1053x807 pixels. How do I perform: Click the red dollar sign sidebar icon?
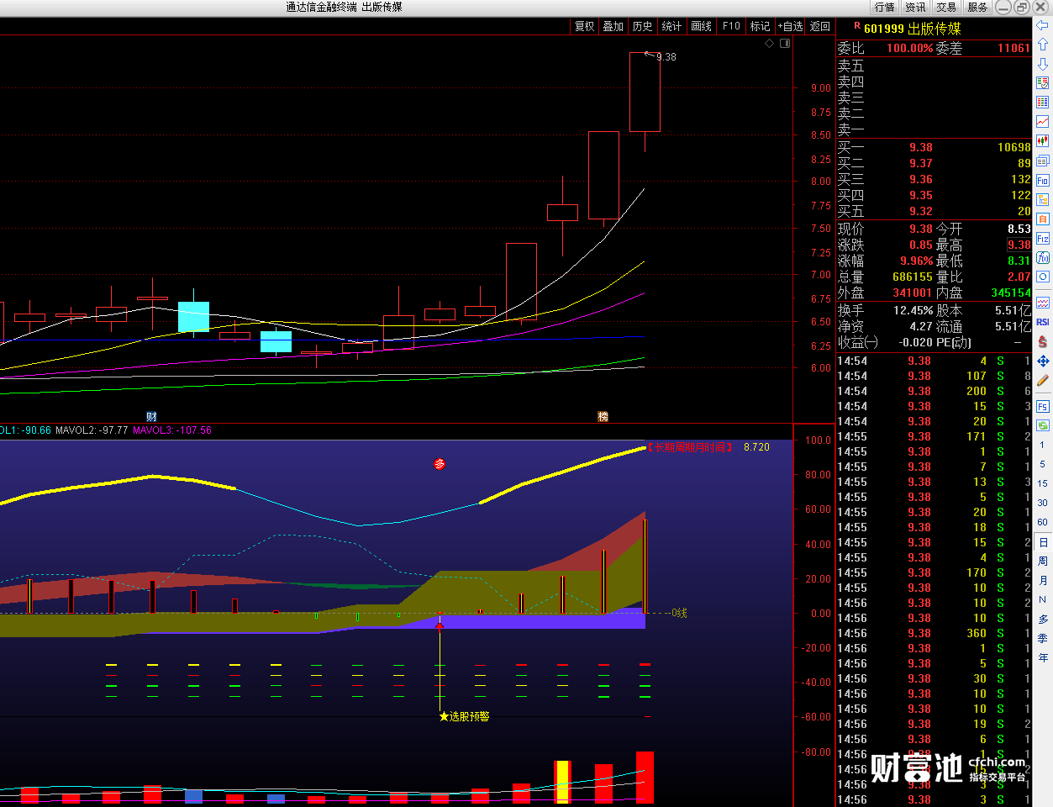coord(1043,341)
